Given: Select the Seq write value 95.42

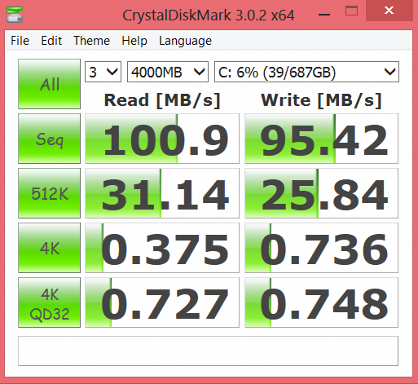Looking at the screenshot, I should pos(321,139).
